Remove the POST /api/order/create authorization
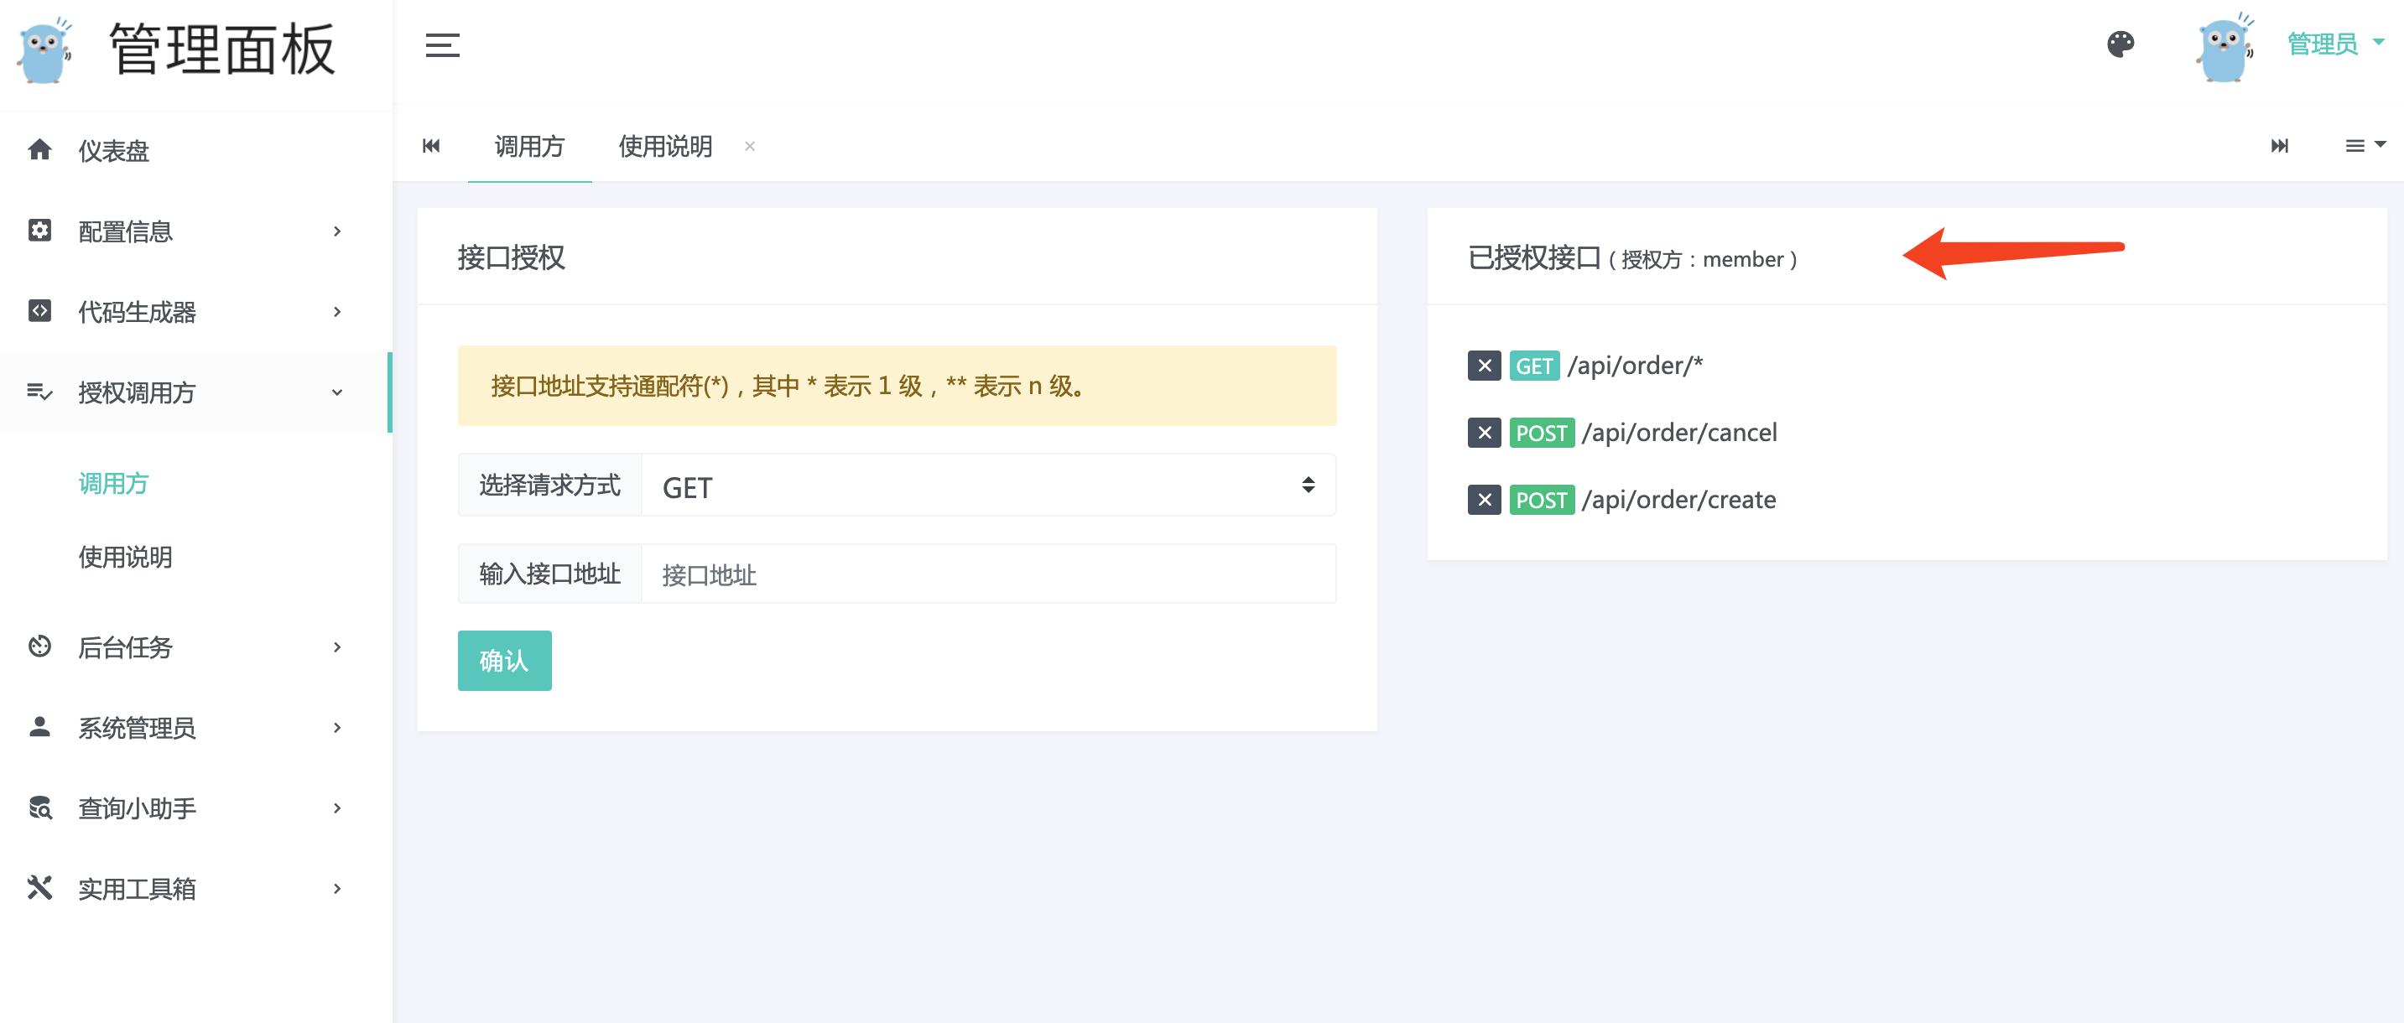 (x=1483, y=500)
